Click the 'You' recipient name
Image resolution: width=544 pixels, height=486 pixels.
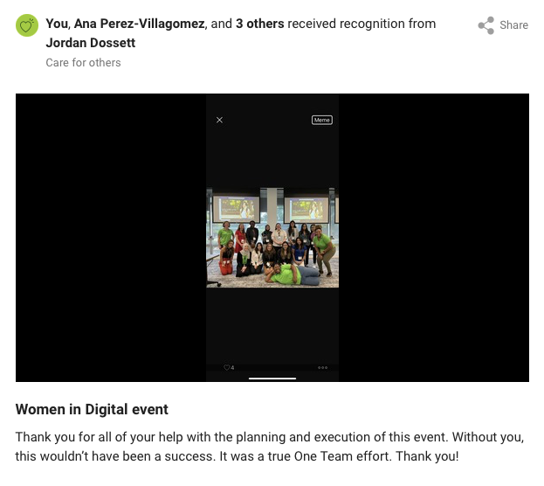(58, 24)
